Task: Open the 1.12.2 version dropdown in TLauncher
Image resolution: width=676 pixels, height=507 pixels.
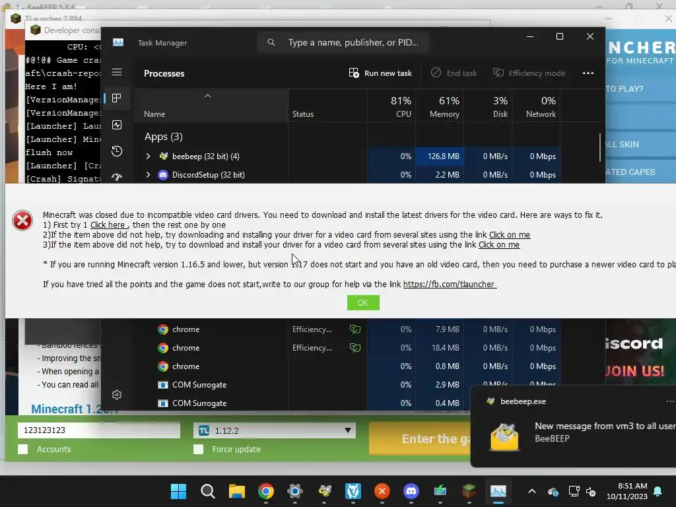Action: [x=275, y=430]
